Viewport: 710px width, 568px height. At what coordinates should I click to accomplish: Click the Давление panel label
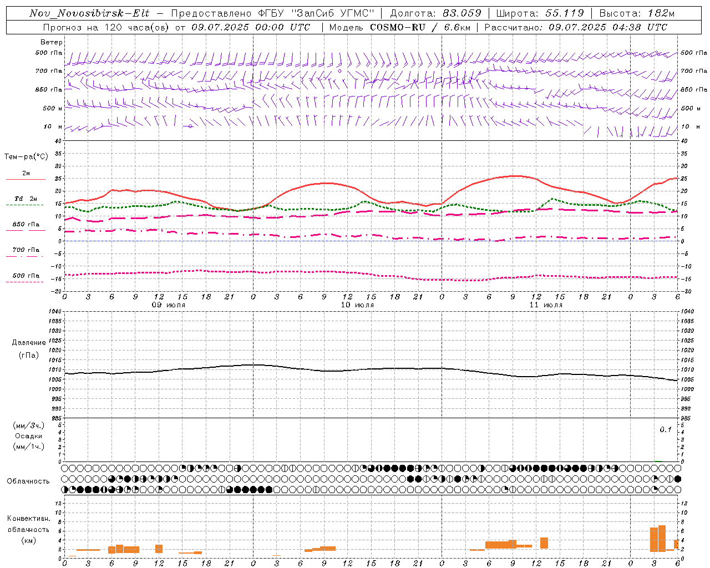[29, 343]
